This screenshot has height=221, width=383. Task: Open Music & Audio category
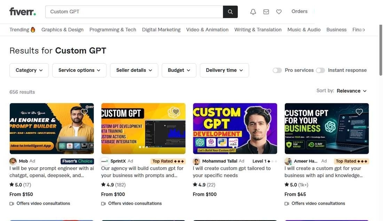point(304,30)
